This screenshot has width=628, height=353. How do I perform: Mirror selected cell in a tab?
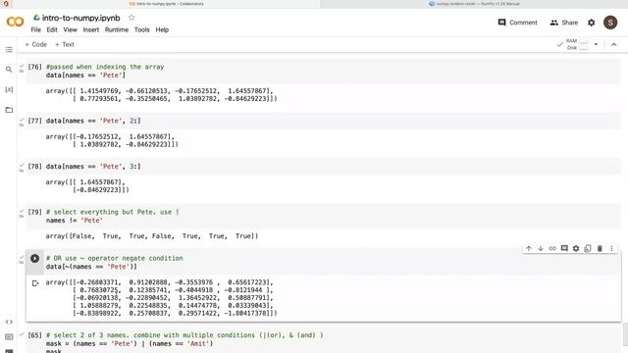[588, 248]
